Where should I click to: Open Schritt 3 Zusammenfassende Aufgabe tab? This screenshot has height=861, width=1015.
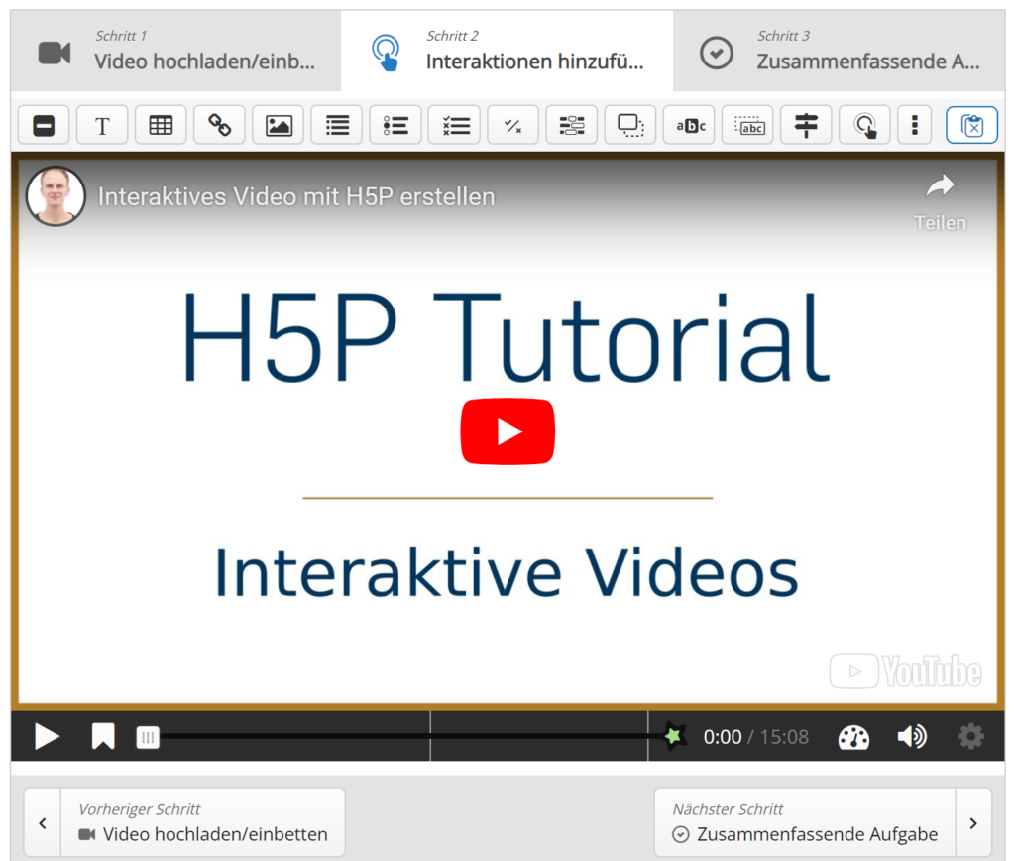pos(839,52)
